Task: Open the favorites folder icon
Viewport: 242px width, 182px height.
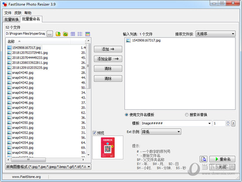Action: pyautogui.click(x=66, y=34)
